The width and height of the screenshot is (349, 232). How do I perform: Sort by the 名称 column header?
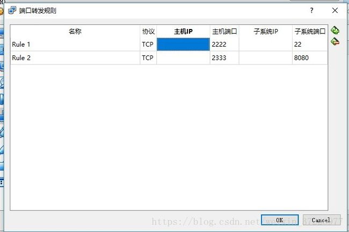click(x=75, y=31)
